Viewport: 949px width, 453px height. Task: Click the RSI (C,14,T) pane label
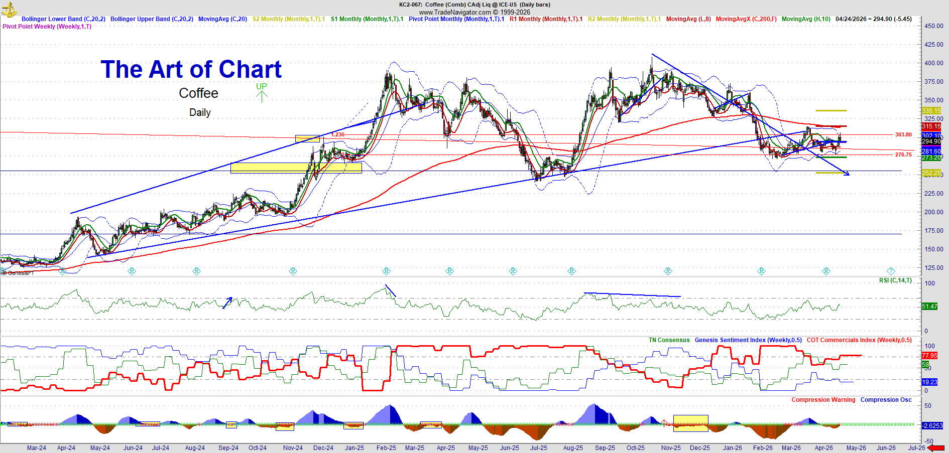pos(895,280)
